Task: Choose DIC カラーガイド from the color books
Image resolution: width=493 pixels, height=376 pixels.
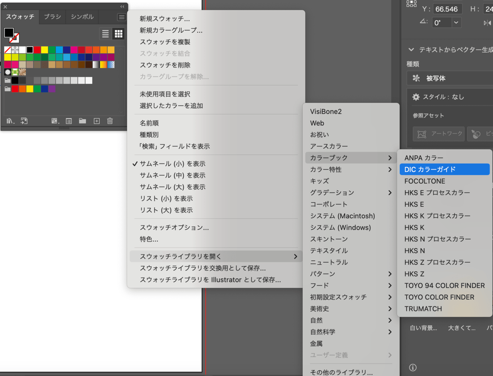Action: tap(430, 170)
